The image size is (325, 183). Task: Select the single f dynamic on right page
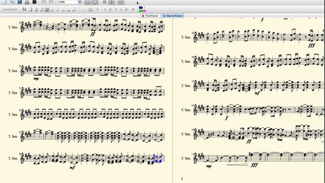pyautogui.click(x=226, y=118)
